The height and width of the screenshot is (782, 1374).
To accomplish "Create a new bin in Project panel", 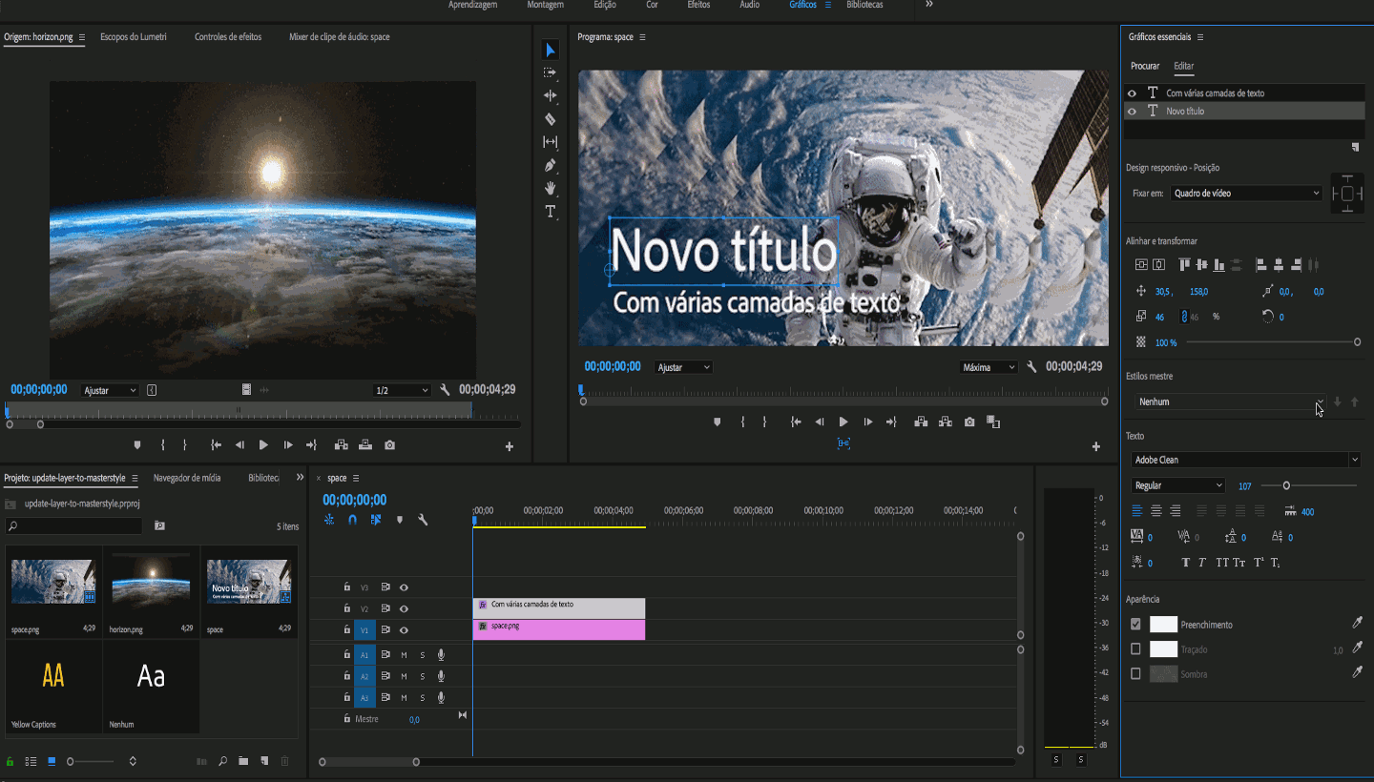I will pos(243,761).
